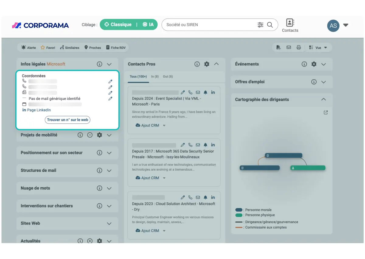Click minus icon on Projets de mobilité

pos(90,135)
